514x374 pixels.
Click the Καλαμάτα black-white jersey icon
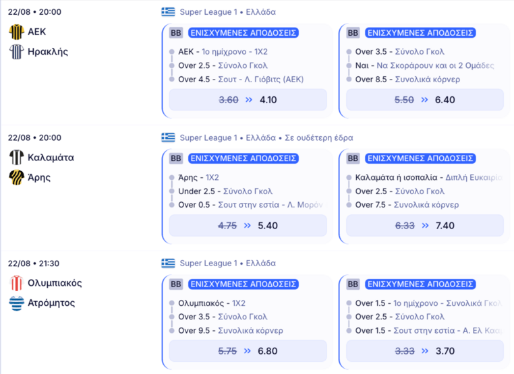tap(16, 158)
